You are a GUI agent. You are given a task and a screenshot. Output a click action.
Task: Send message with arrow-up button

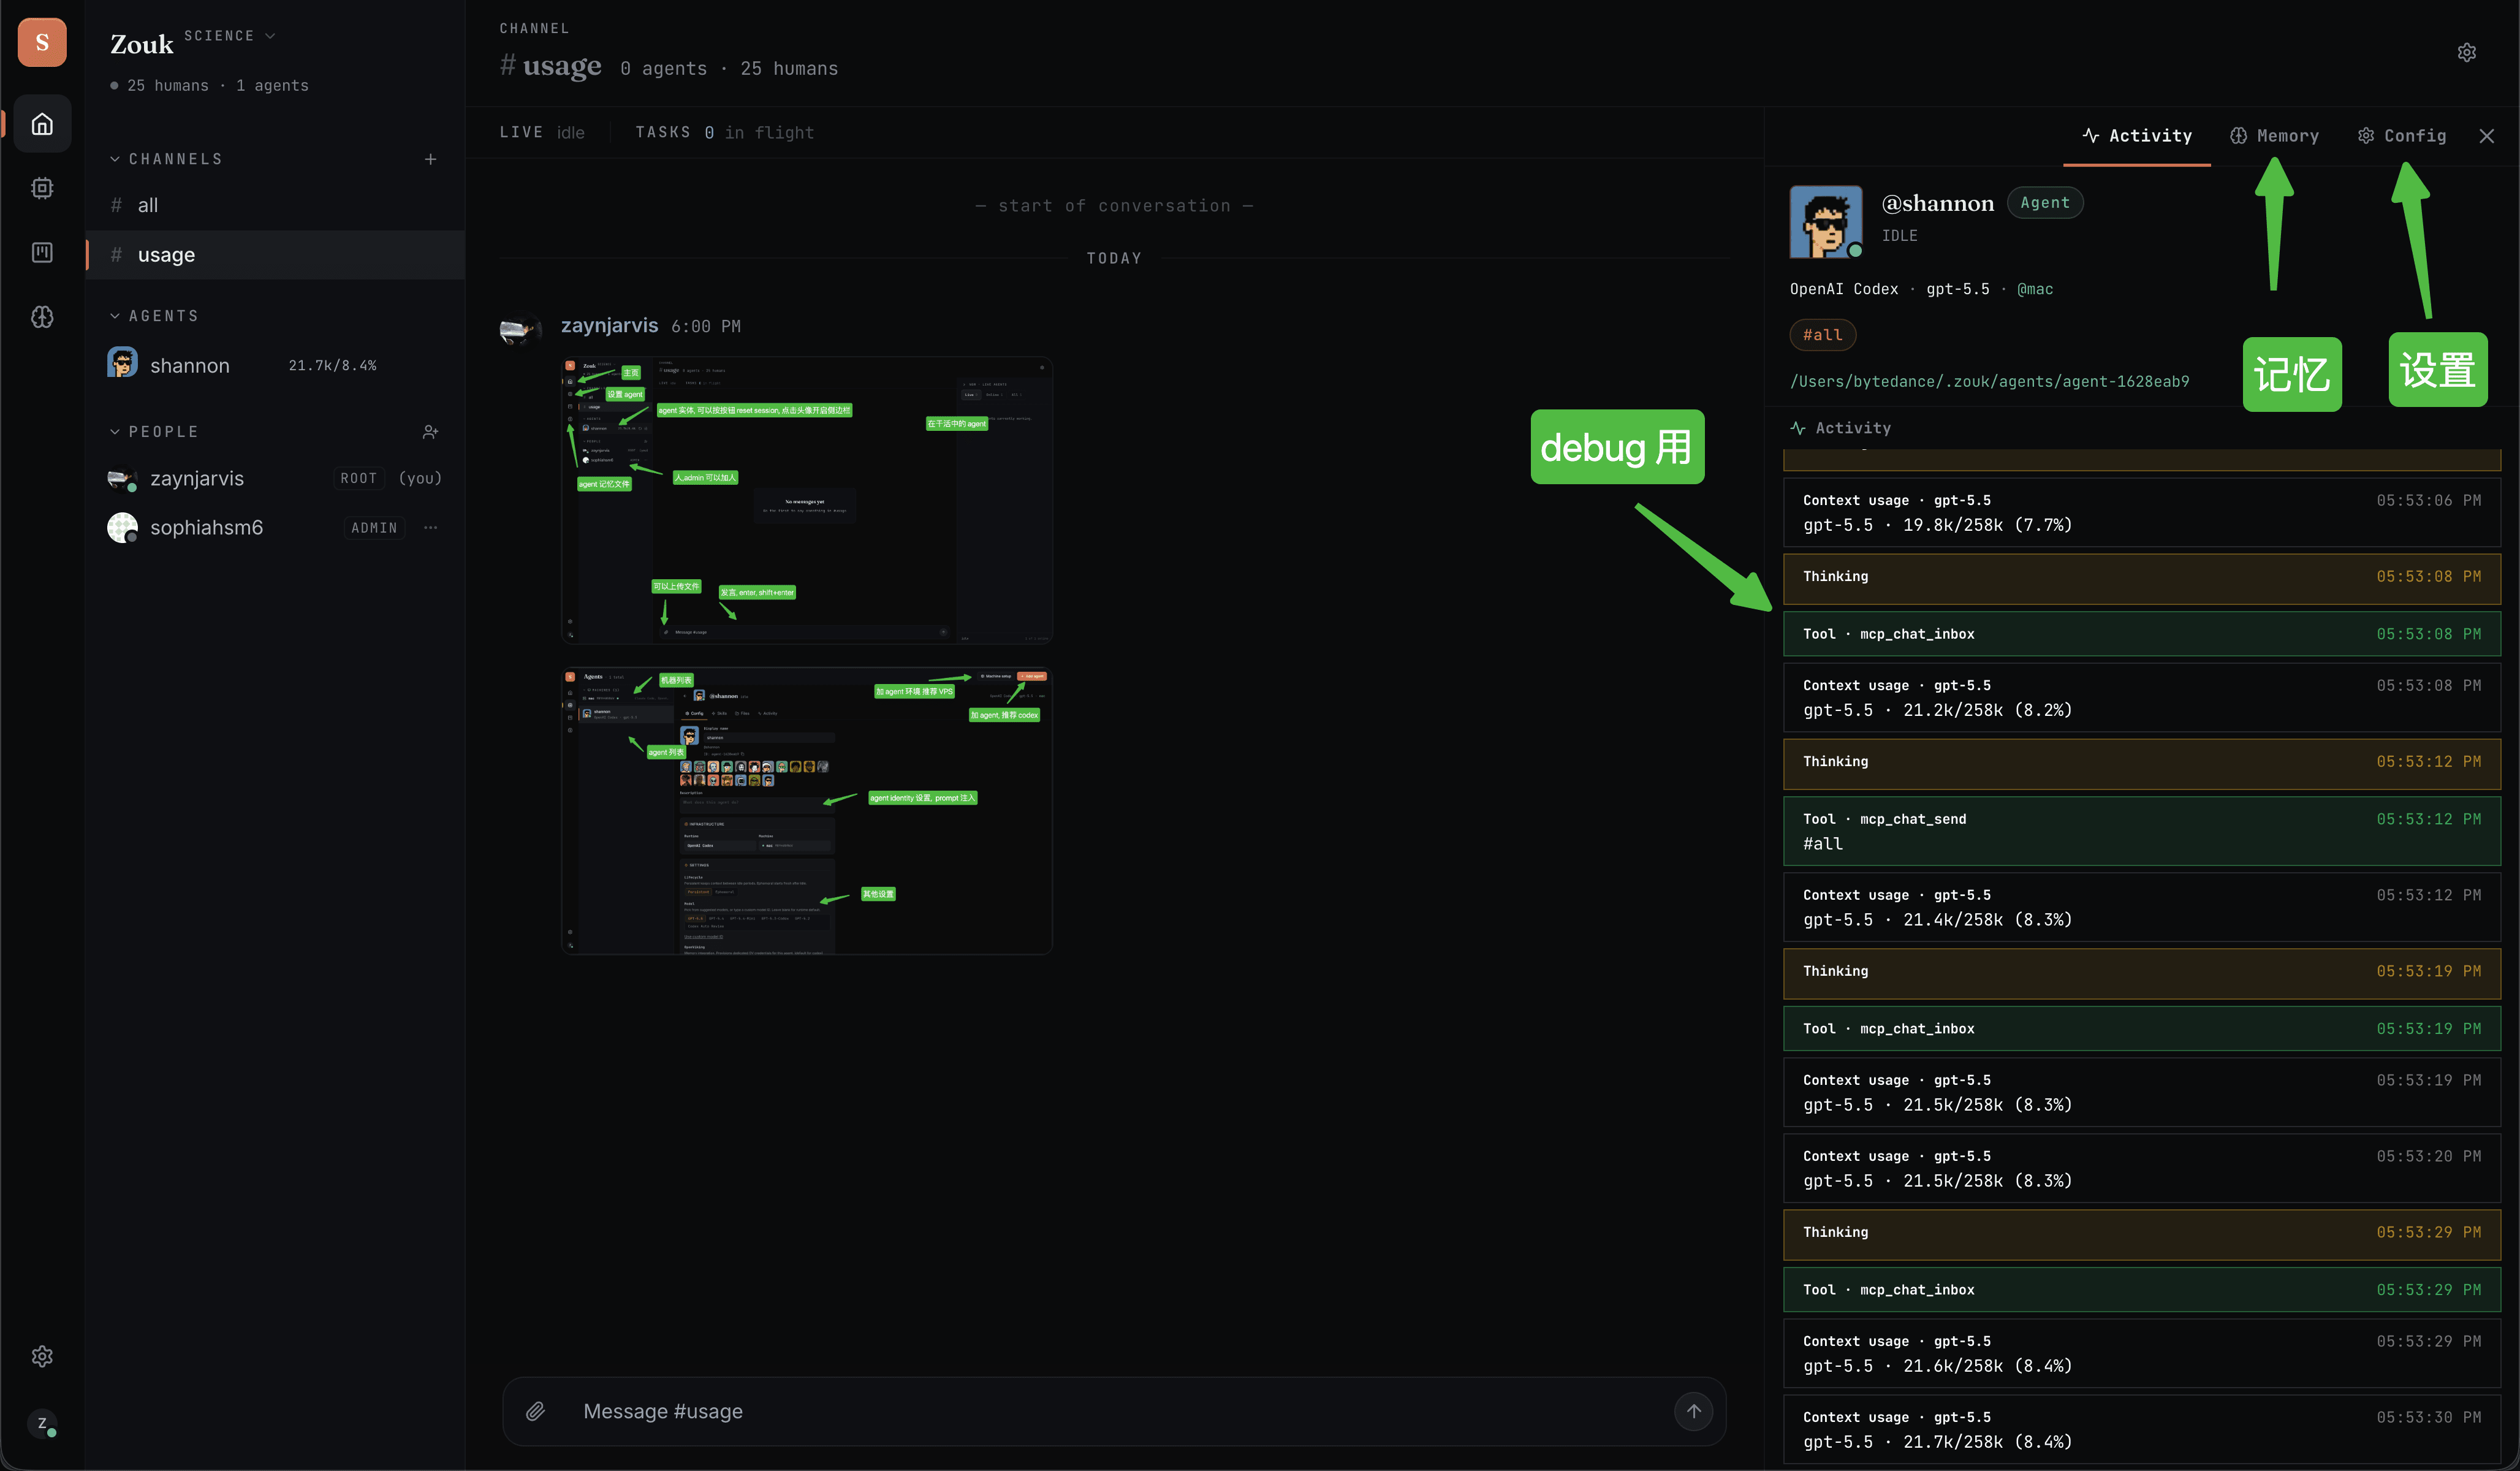(x=1693, y=1411)
